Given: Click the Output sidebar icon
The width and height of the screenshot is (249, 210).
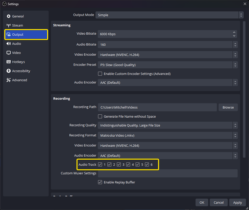Looking at the screenshot, I should pos(18,34).
